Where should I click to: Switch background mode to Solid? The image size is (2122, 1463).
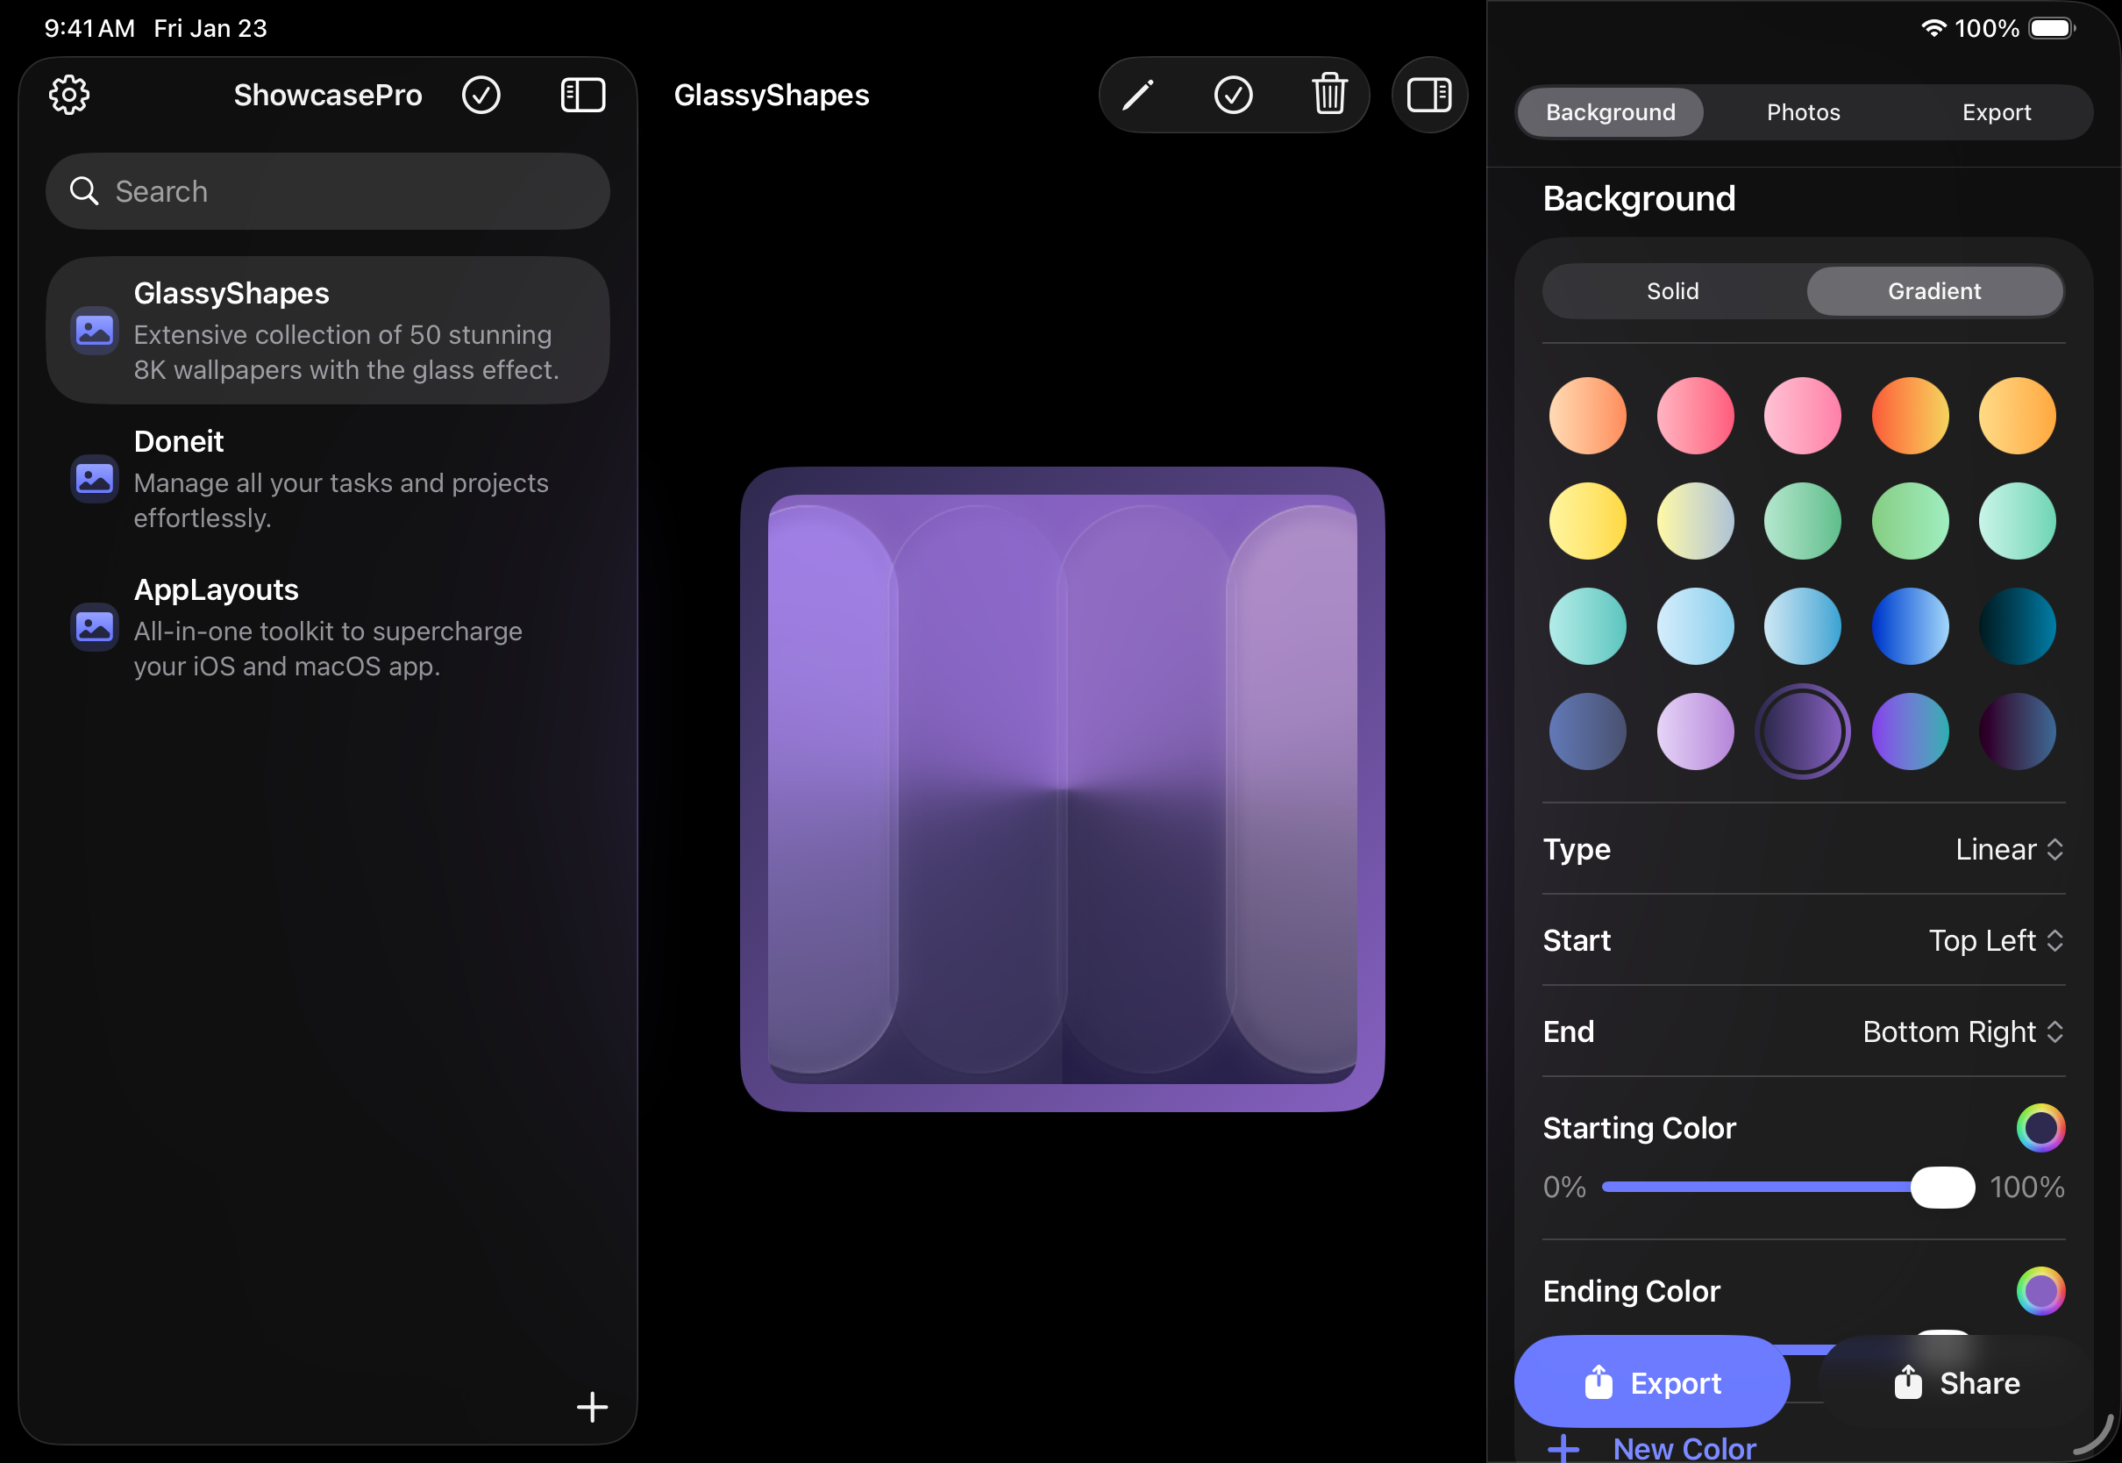click(1673, 291)
